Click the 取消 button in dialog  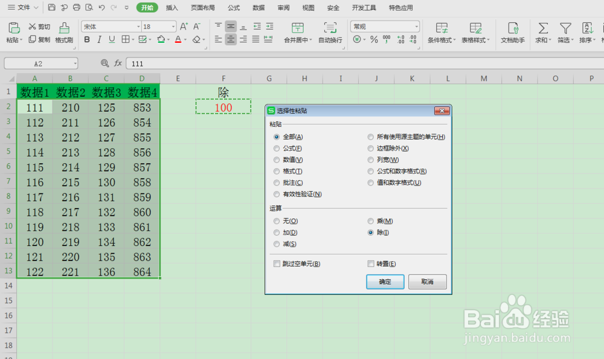[x=427, y=282]
